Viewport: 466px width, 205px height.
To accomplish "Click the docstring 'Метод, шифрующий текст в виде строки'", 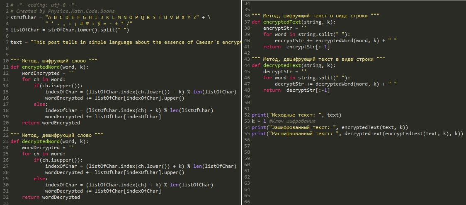I will click(x=316, y=16).
